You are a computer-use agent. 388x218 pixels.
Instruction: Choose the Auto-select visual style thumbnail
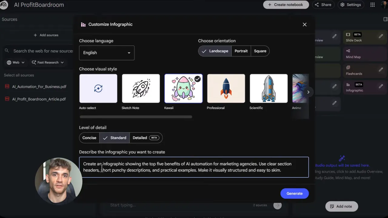pyautogui.click(x=98, y=88)
